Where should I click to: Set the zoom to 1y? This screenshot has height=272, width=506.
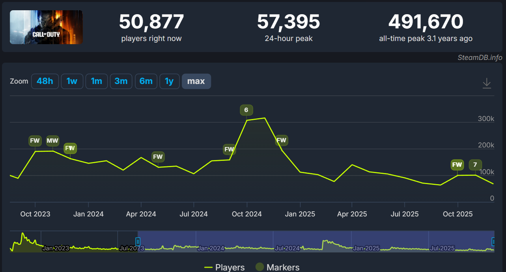[x=169, y=81]
